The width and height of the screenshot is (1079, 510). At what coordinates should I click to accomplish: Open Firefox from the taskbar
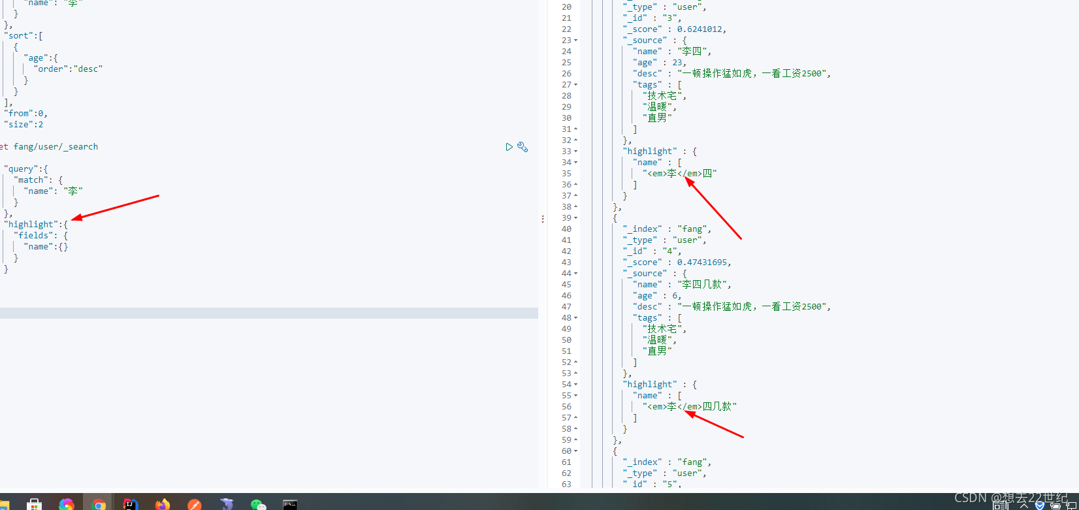tap(163, 505)
